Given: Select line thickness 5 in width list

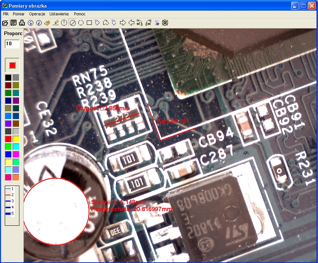Looking at the screenshot, I should 10,213.
